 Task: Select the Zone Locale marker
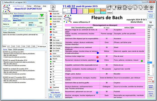click(x=51, y=40)
